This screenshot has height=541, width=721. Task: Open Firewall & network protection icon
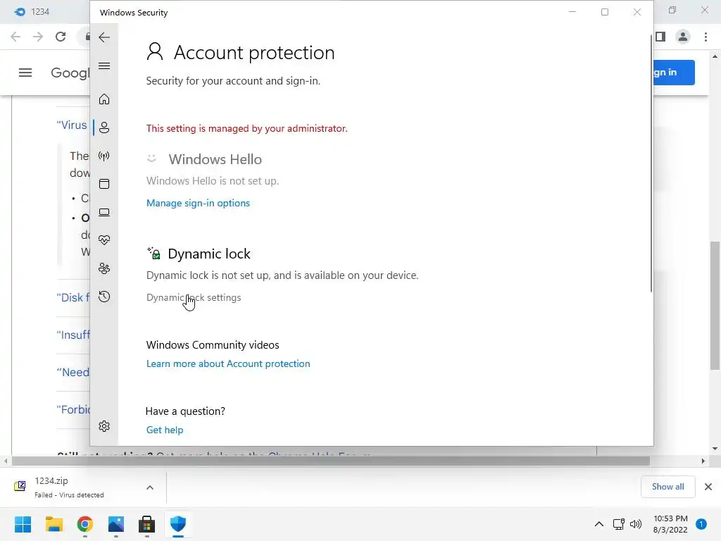(x=104, y=156)
